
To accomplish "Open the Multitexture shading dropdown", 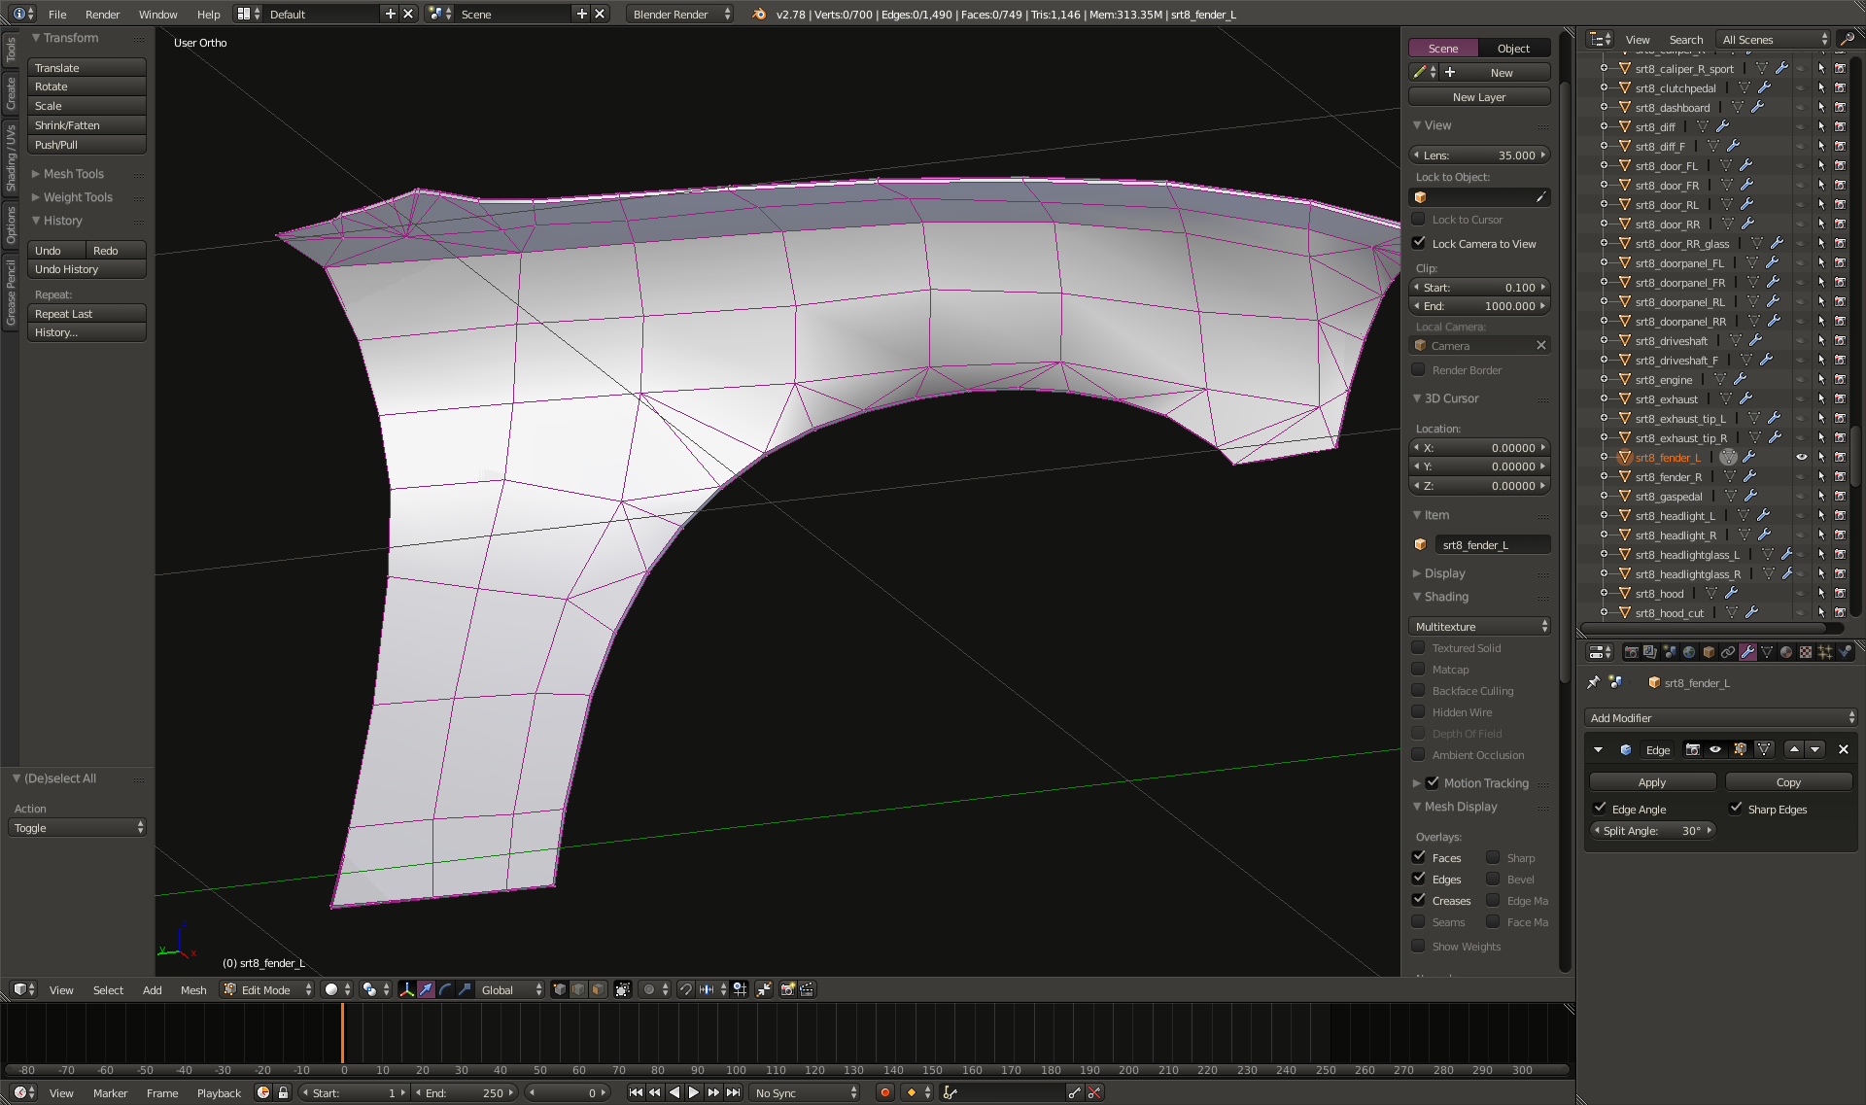I will [x=1479, y=626].
